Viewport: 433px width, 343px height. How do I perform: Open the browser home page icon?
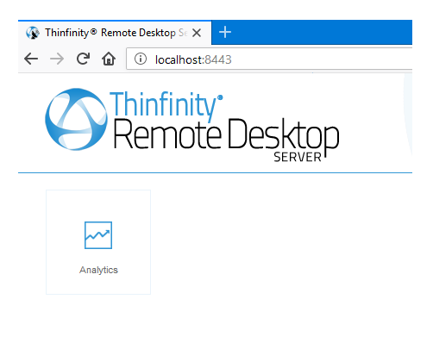(x=109, y=59)
